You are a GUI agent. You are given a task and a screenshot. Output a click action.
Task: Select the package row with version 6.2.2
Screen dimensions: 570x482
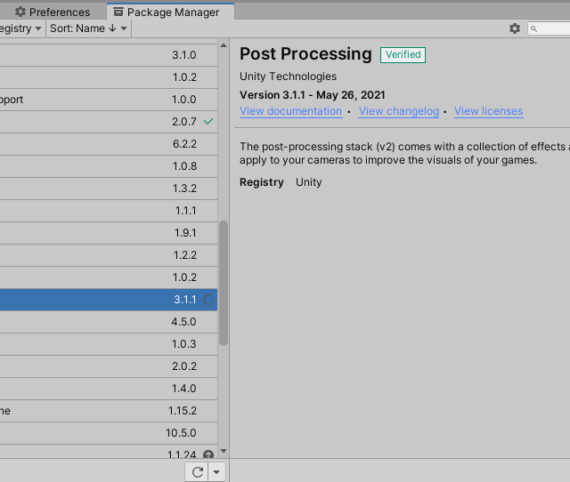tap(109, 144)
